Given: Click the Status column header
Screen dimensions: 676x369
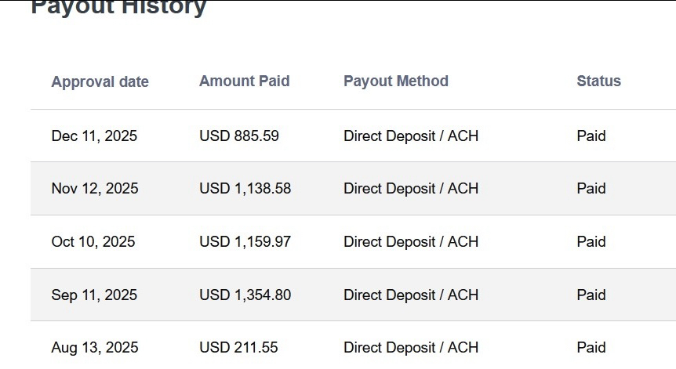Looking at the screenshot, I should (x=598, y=81).
